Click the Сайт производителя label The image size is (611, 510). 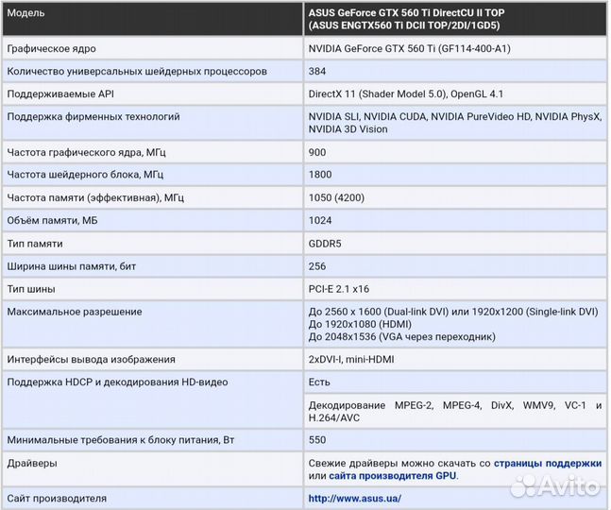point(57,499)
